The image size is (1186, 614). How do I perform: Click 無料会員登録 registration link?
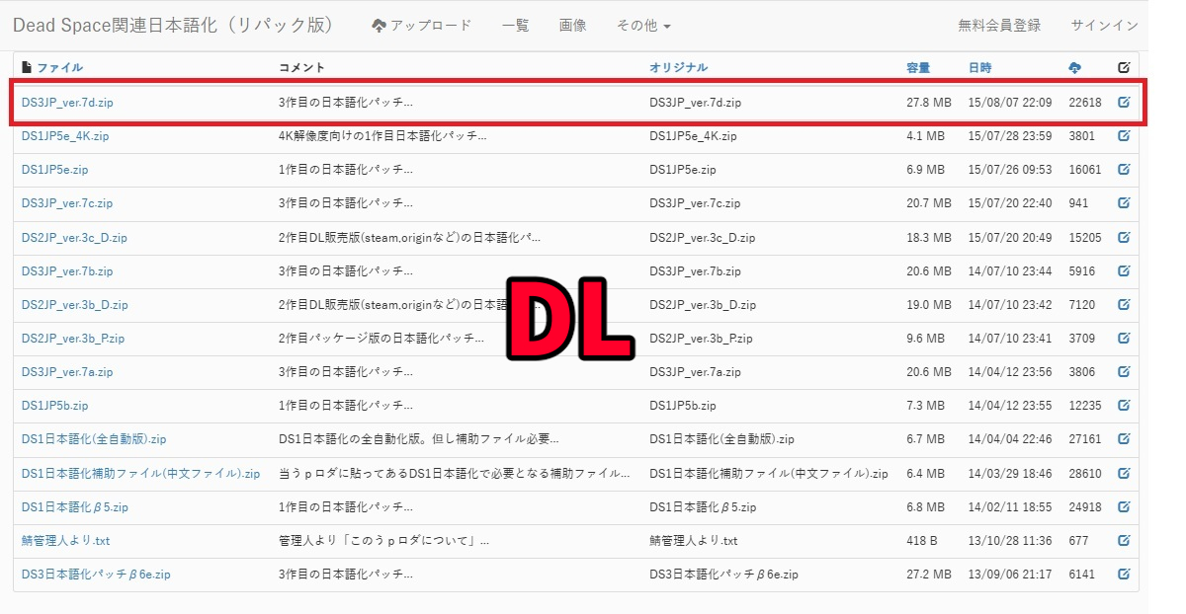point(999,25)
